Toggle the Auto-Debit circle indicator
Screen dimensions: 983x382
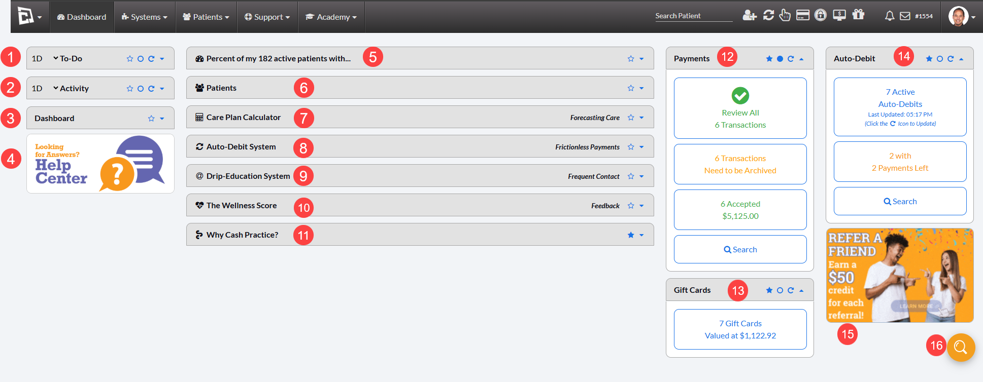[x=940, y=59]
